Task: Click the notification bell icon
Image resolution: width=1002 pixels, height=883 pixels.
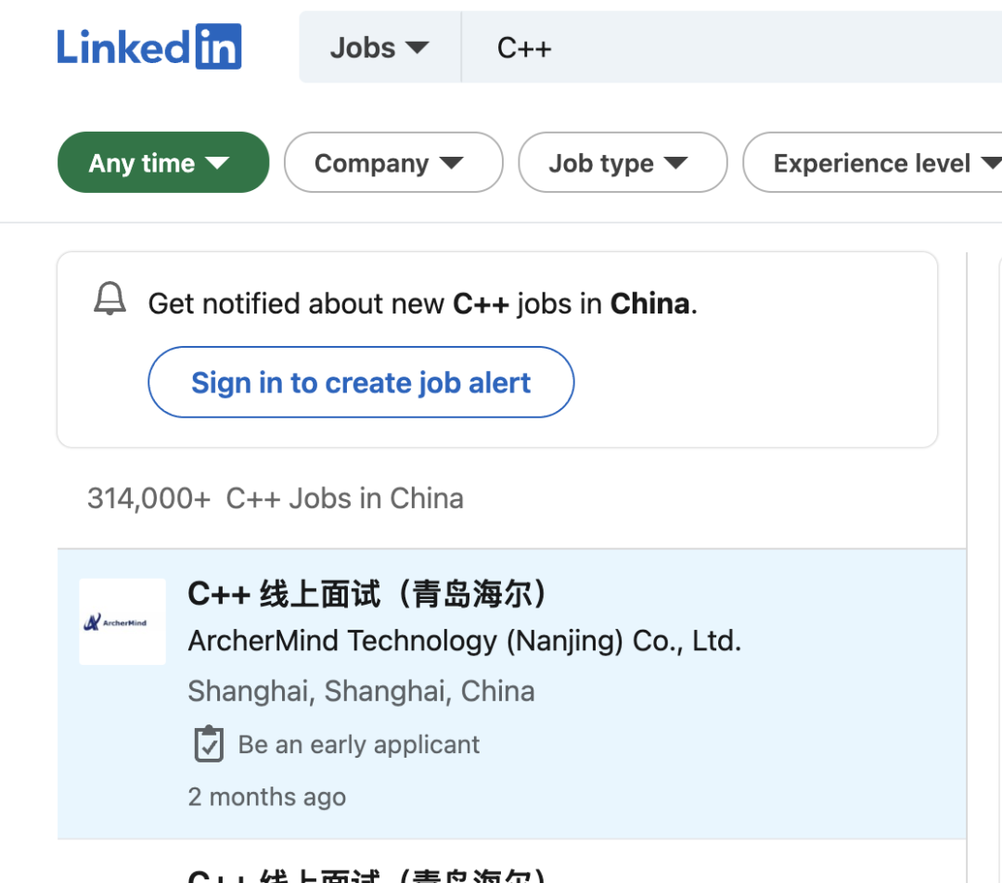Action: coord(109,299)
